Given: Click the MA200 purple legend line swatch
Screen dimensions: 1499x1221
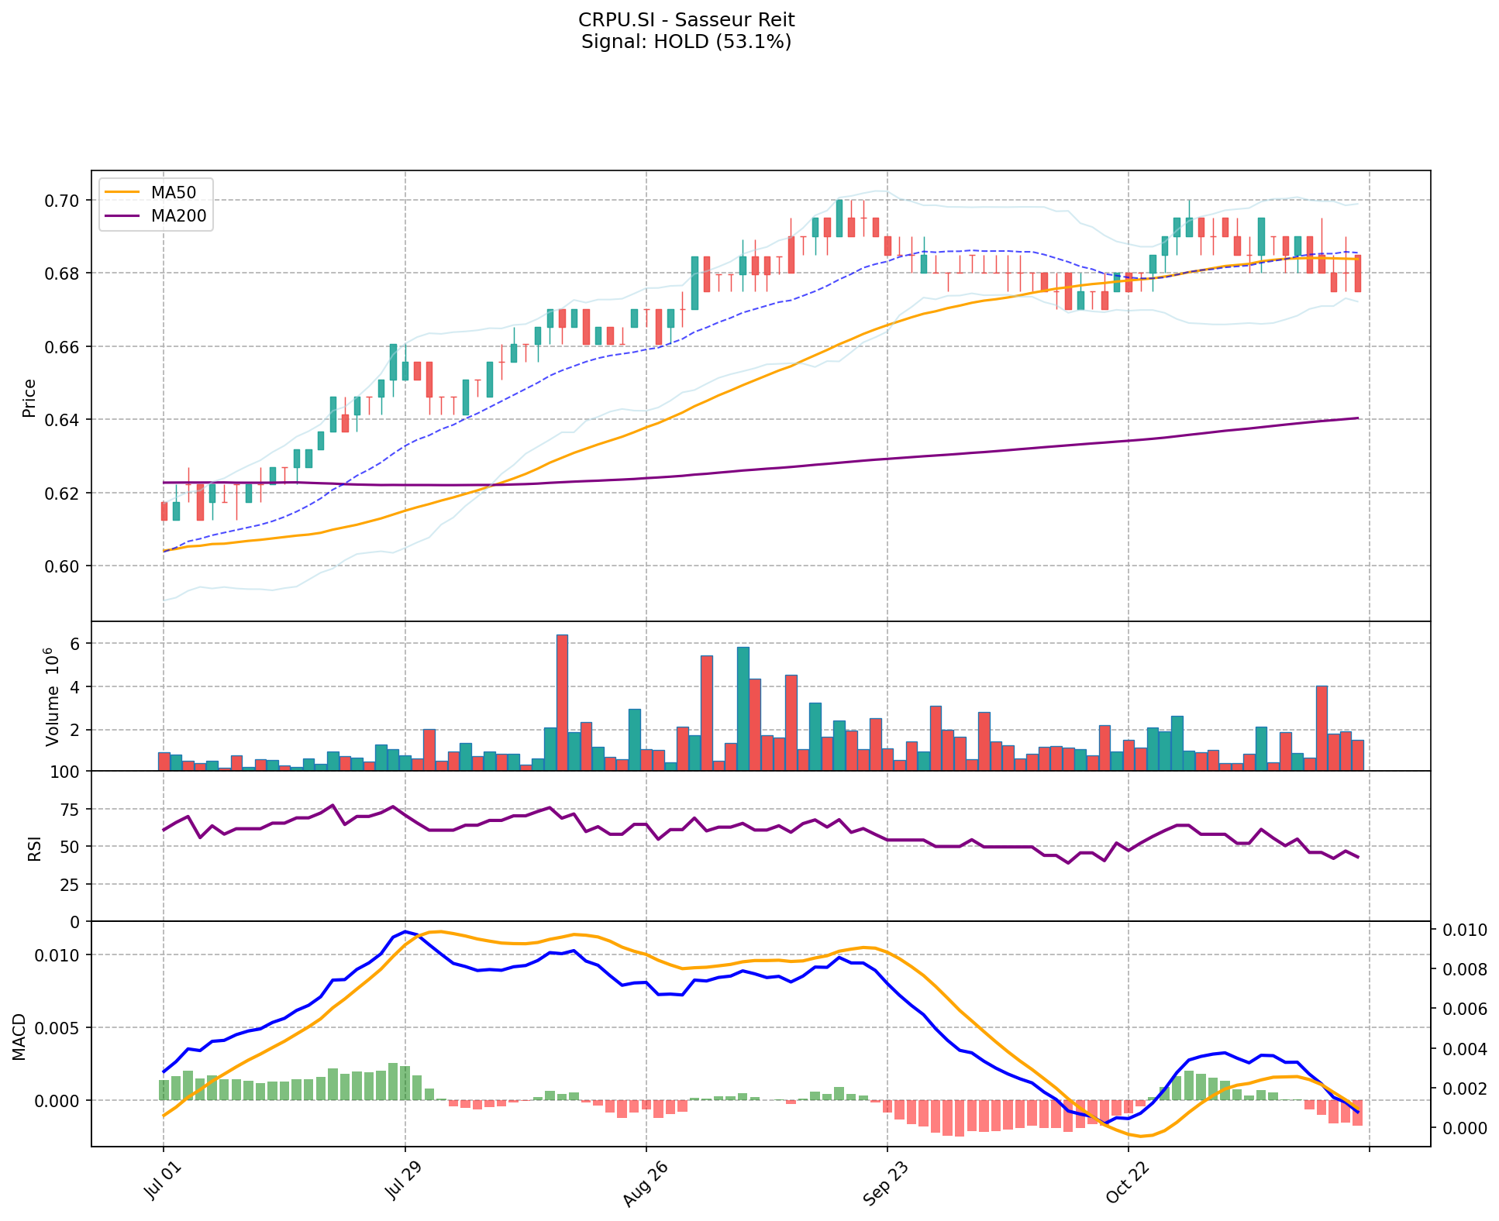Looking at the screenshot, I should [x=123, y=216].
